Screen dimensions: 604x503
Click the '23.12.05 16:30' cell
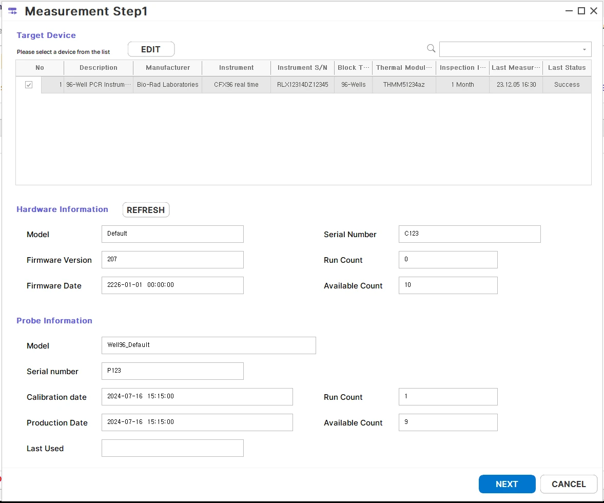516,85
